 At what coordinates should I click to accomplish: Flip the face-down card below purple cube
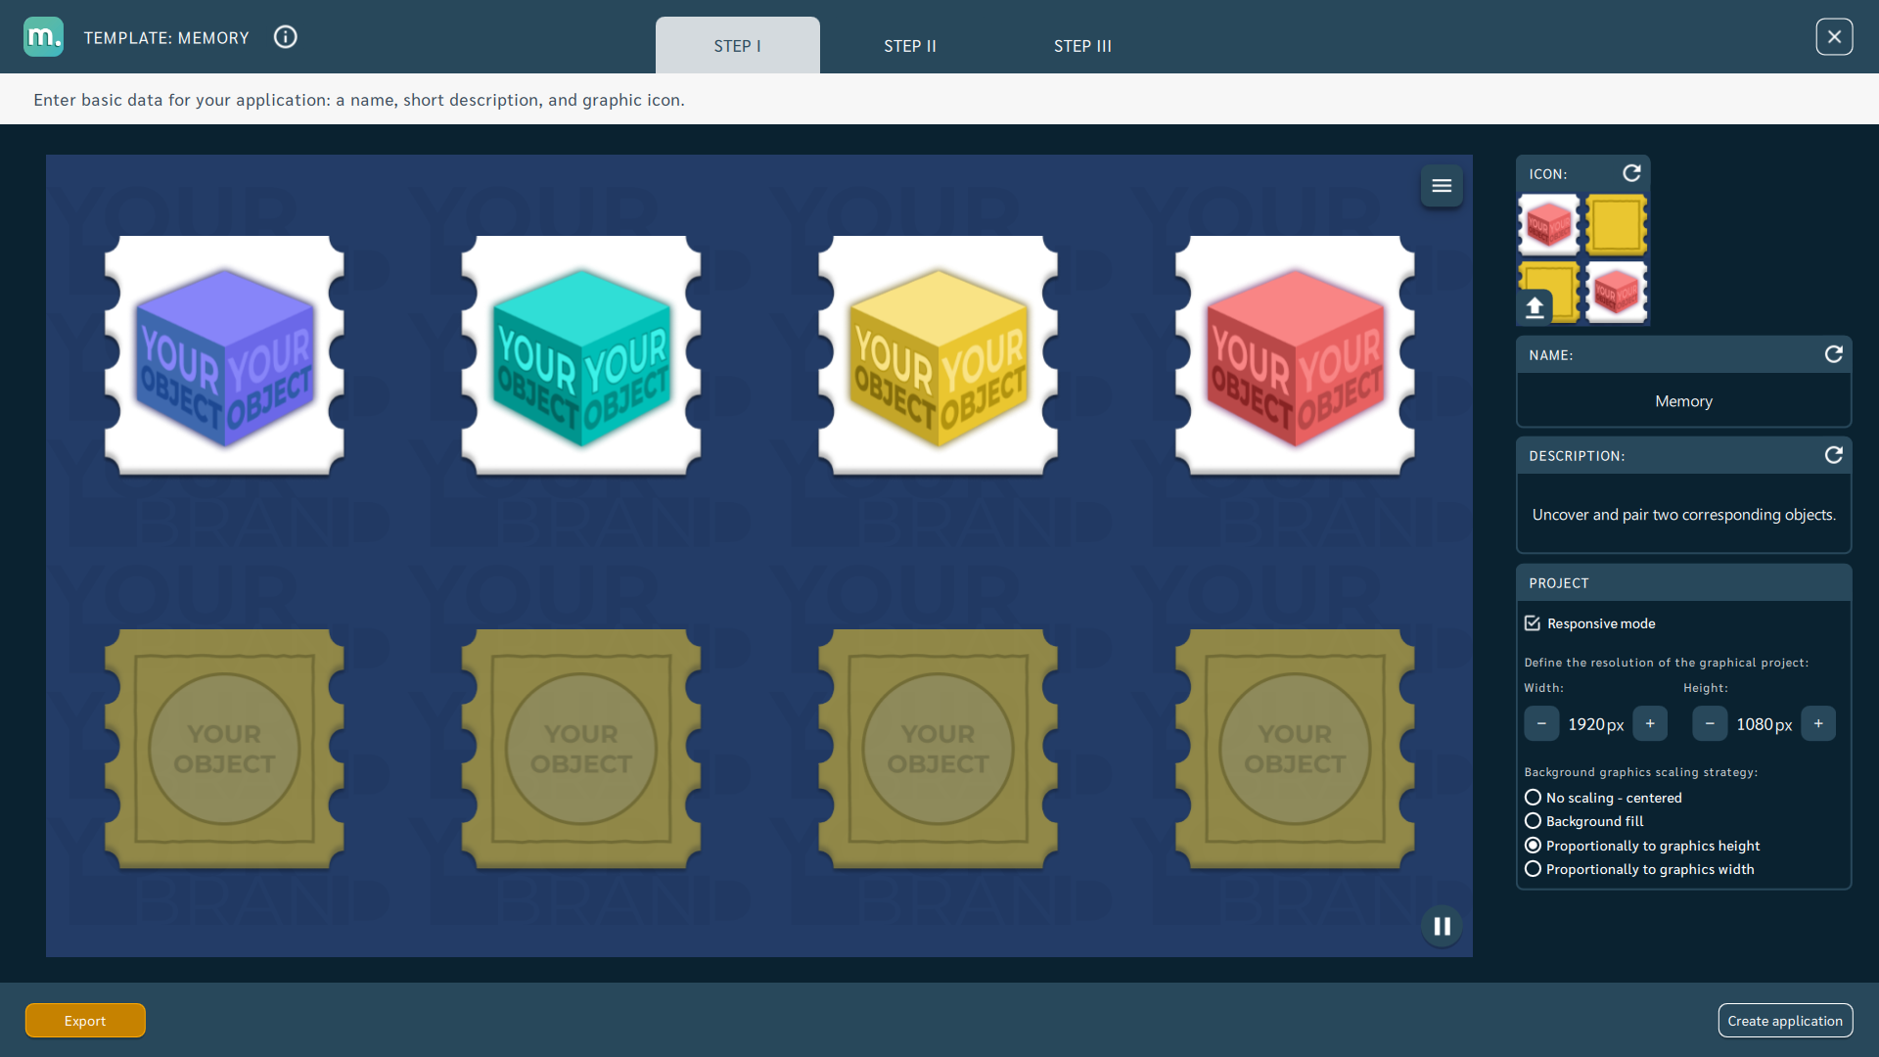224,749
